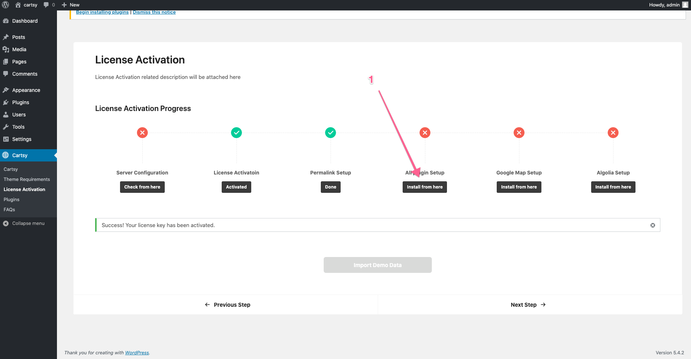Open Theme Requirements submenu item
The image size is (691, 359).
coord(28,179)
